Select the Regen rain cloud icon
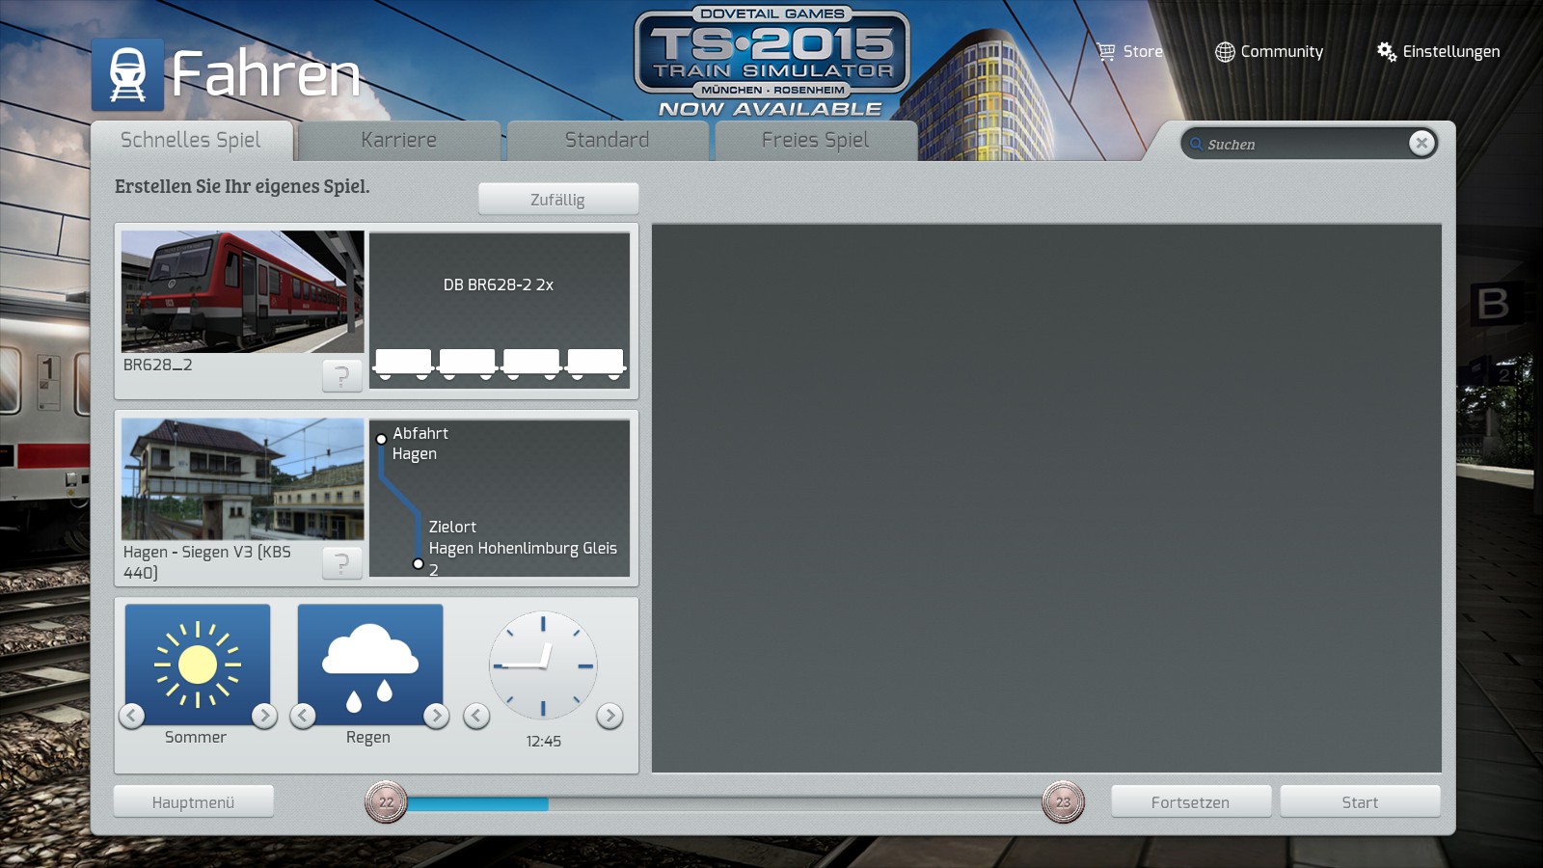This screenshot has width=1543, height=868. coord(370,664)
